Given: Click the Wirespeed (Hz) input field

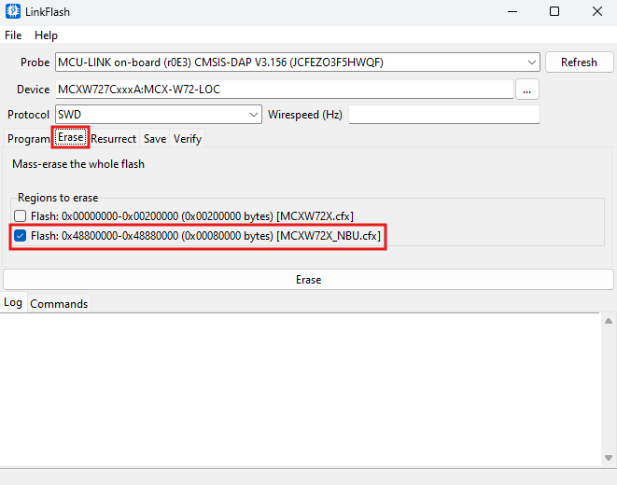Looking at the screenshot, I should [443, 115].
